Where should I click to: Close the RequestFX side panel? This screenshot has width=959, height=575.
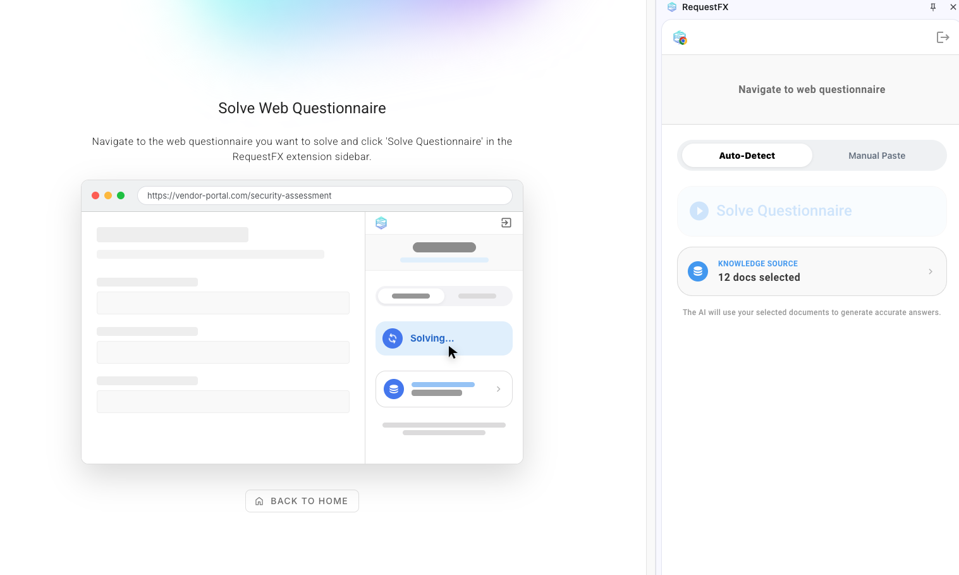click(x=953, y=7)
